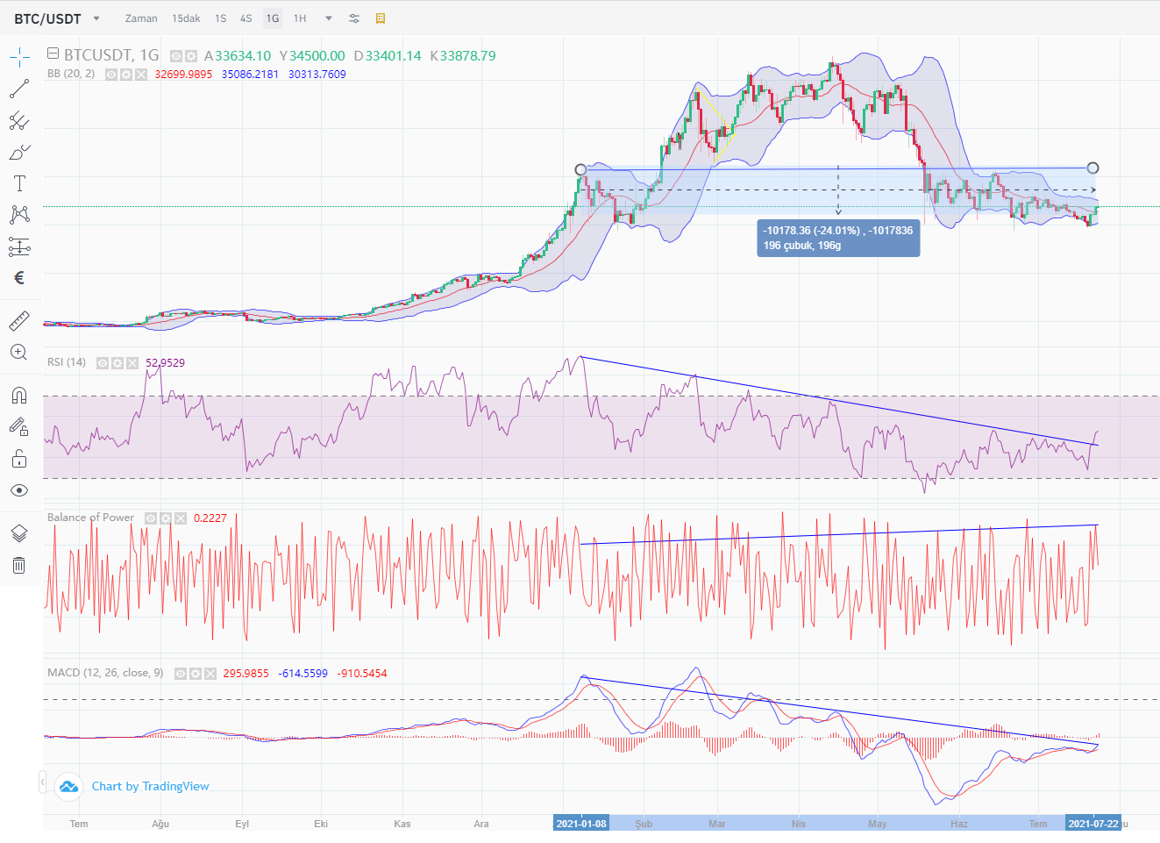Remove the RSI (14) indicator
The image size is (1160, 843).
[x=132, y=363]
